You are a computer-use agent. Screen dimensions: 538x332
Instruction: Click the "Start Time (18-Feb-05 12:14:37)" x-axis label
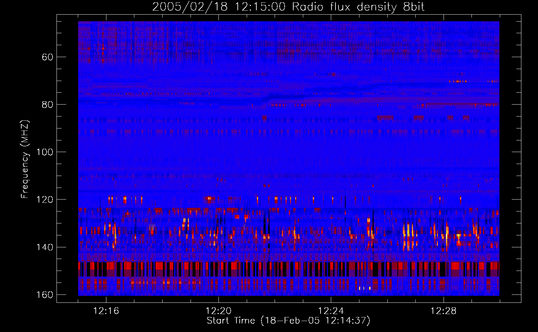(x=288, y=321)
